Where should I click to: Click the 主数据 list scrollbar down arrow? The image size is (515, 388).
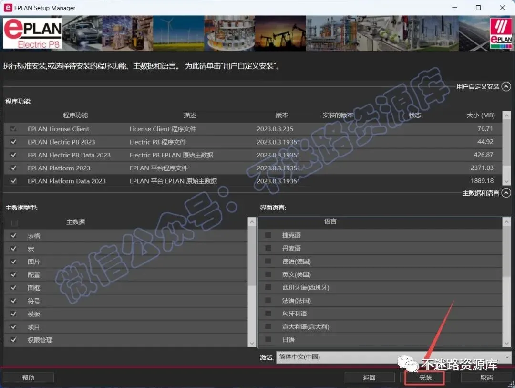coord(252,343)
